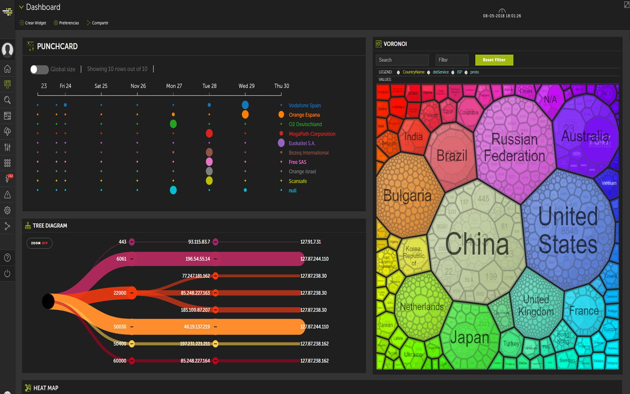Collapse the 50400 tree node

131,344
